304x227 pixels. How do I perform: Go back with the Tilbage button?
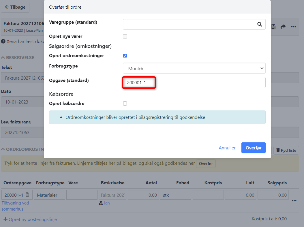15,7
